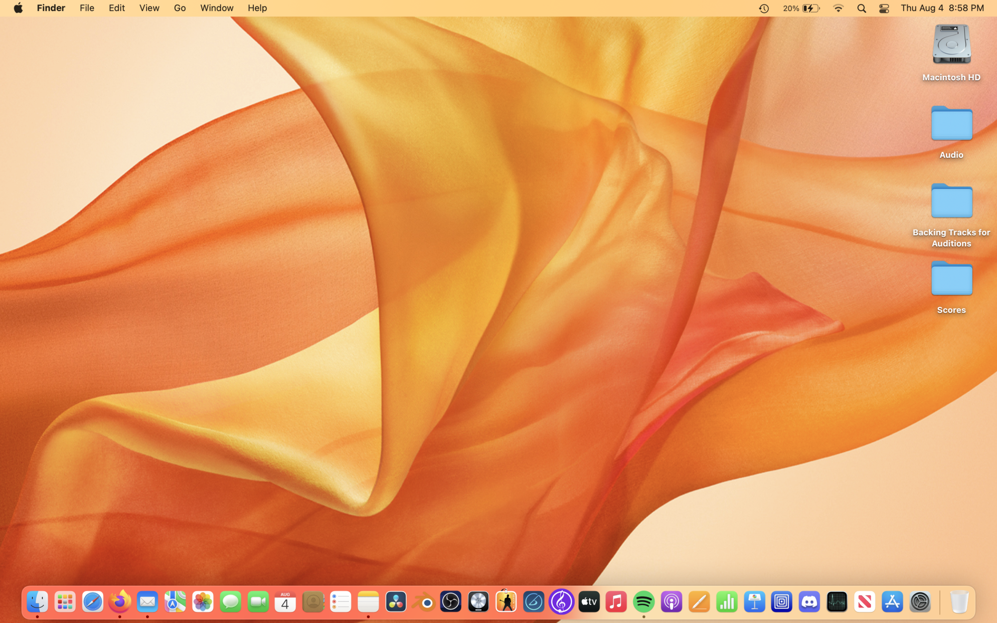The image size is (997, 623).
Task: Open the Wi-Fi status menu
Action: coord(838,8)
